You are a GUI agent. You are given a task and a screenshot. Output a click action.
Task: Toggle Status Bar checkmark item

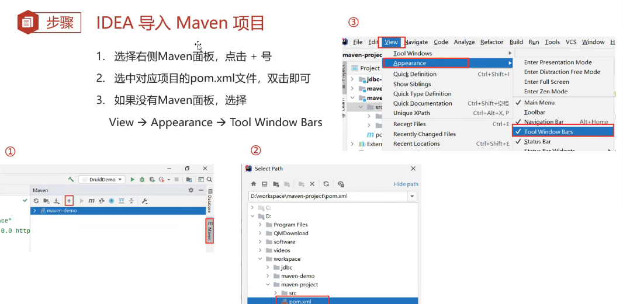(564, 141)
